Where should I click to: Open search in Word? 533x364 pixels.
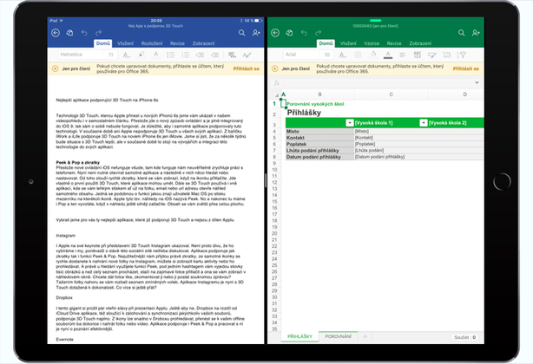[241, 33]
